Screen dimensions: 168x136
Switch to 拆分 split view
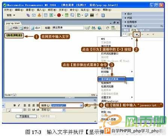tap(24, 28)
